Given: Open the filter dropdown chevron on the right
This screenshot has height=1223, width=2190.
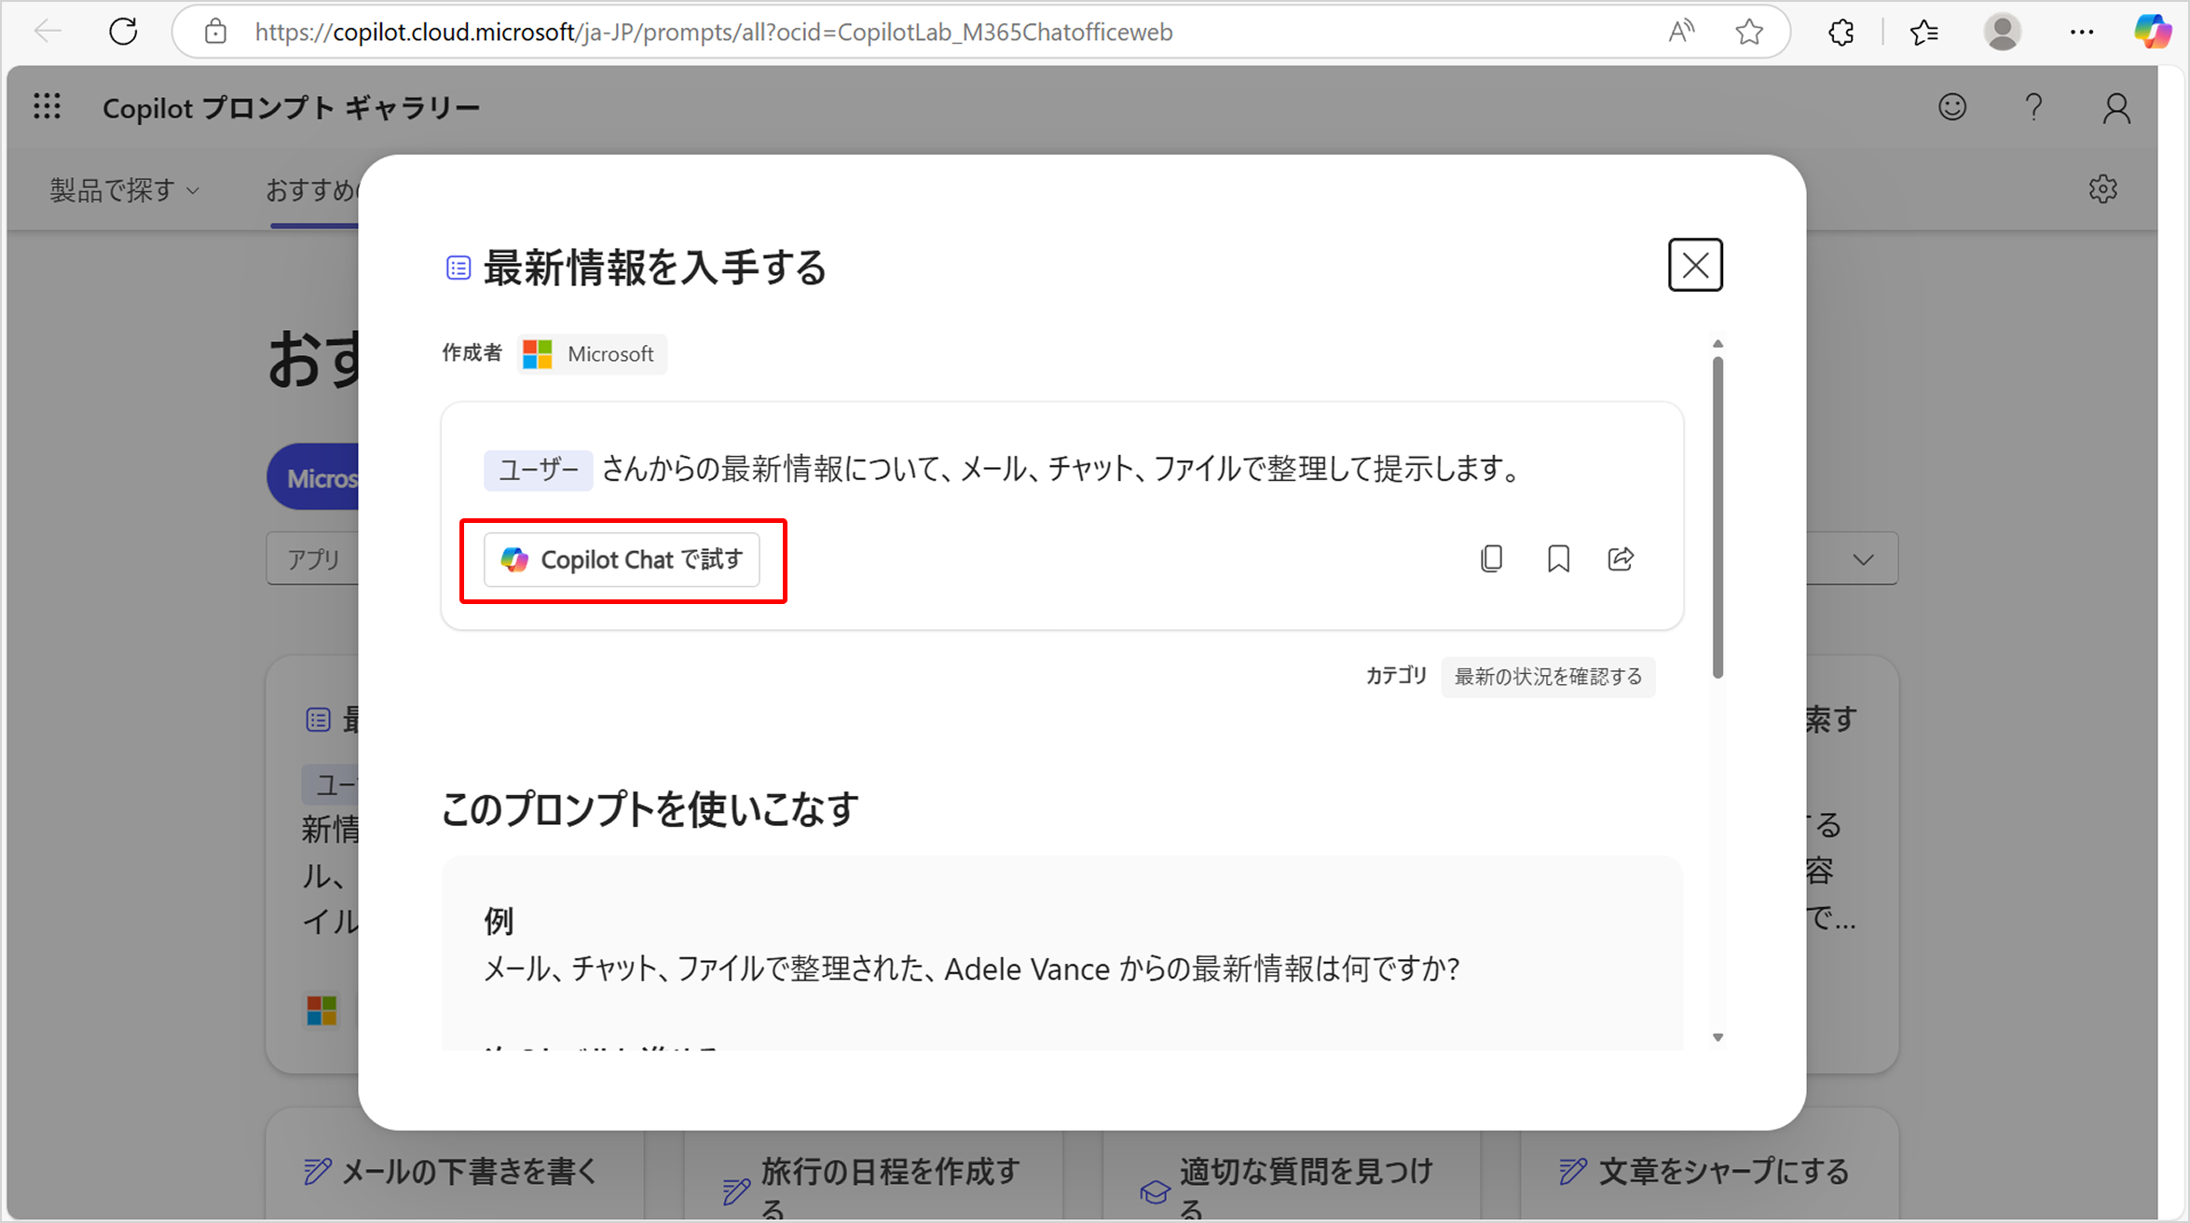Looking at the screenshot, I should [1864, 558].
